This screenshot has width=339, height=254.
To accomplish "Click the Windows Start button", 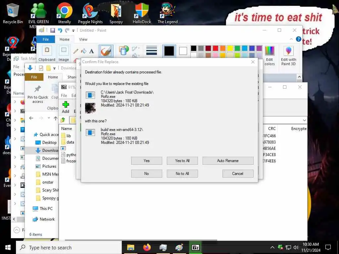I will (8, 247).
